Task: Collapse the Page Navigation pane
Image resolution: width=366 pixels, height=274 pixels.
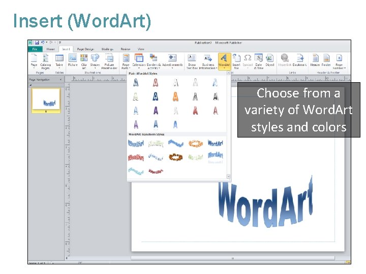Action: pyautogui.click(x=60, y=80)
